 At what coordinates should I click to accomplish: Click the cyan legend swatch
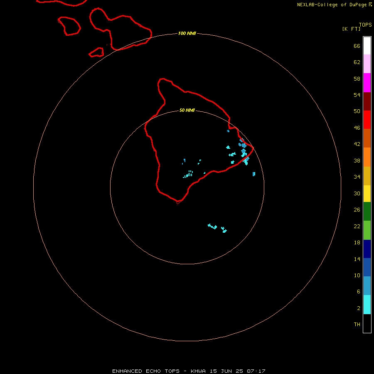367,305
